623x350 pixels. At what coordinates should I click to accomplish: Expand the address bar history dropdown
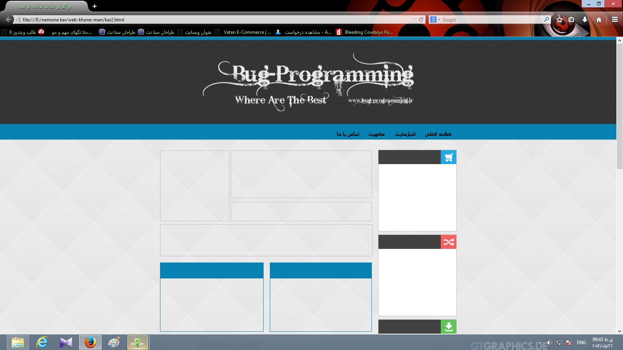pos(414,19)
